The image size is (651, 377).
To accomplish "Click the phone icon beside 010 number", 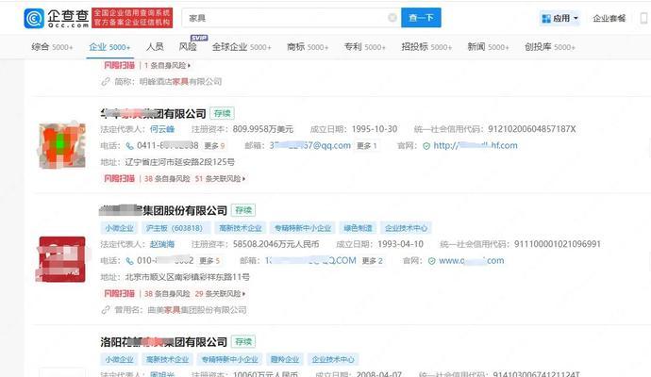I will click(129, 261).
